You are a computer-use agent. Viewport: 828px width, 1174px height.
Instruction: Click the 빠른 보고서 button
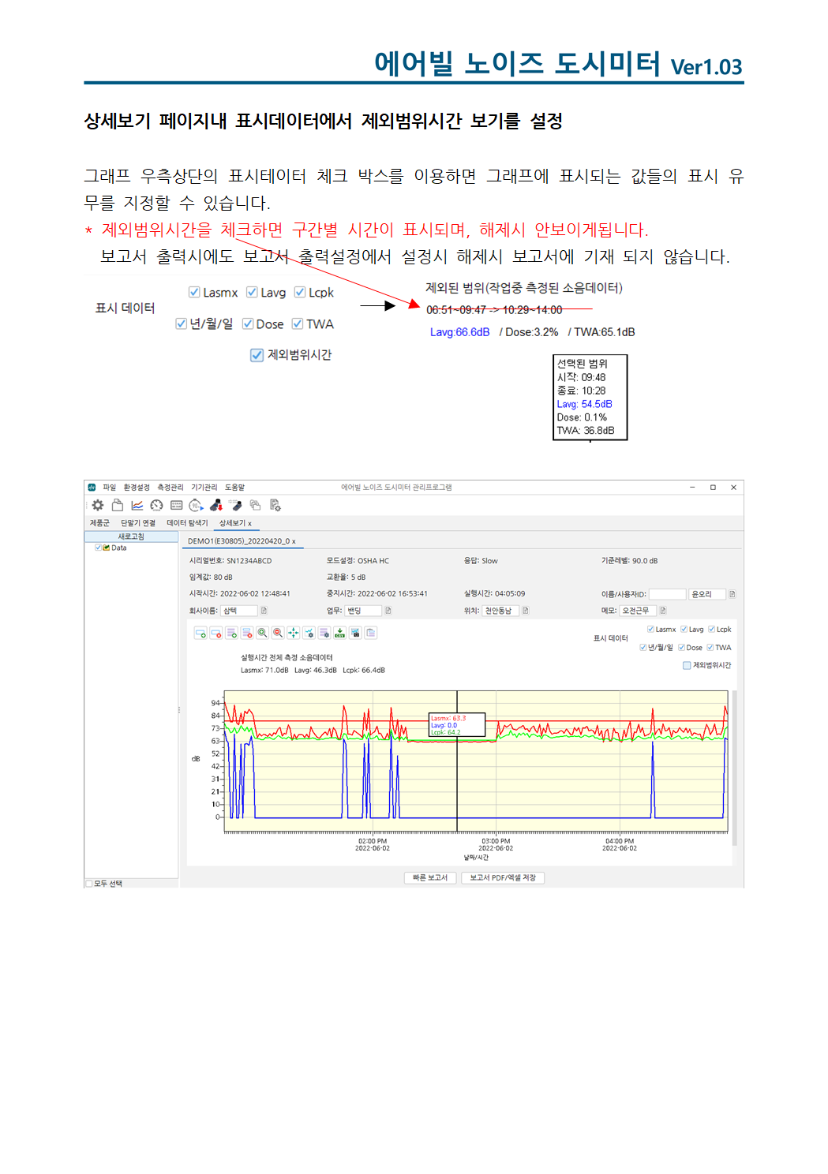(430, 878)
